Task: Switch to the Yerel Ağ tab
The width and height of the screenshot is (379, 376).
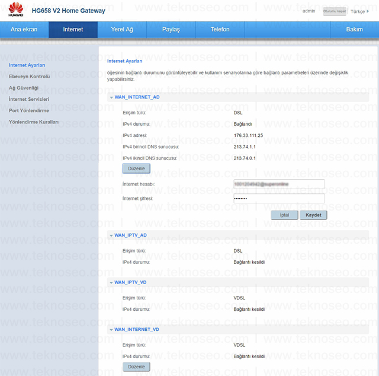Action: tap(122, 30)
